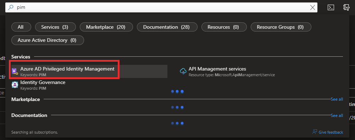
Task: Click the search magnifier icon
Action: click(11, 7)
